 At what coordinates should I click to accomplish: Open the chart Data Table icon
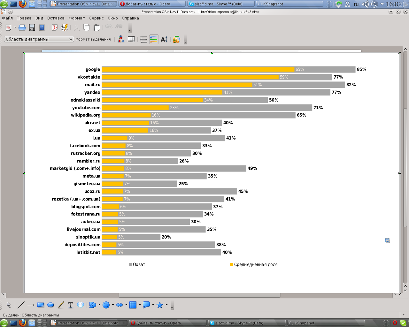131,39
